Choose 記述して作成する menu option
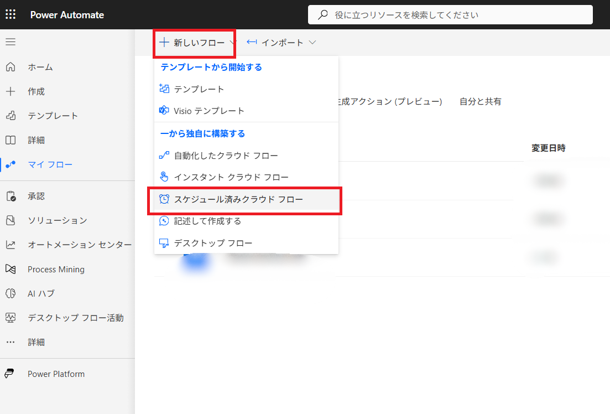The image size is (610, 414). [x=207, y=221]
